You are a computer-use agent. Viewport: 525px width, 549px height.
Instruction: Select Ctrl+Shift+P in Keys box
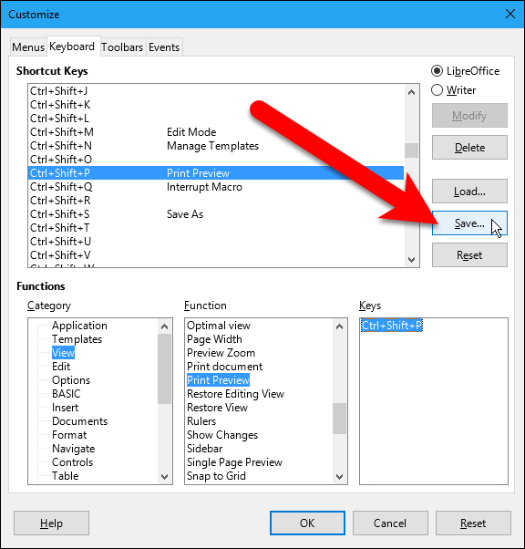[x=392, y=326]
